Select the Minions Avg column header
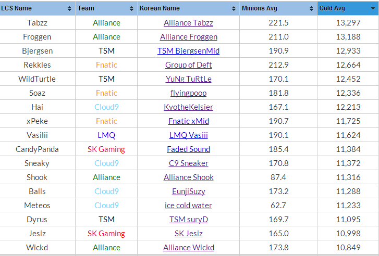 click(278, 8)
